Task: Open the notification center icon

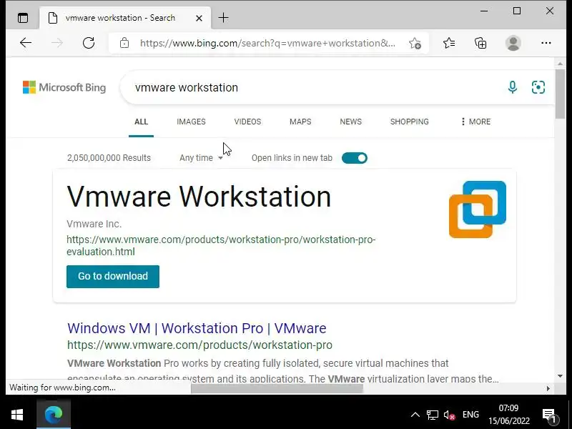Action: click(x=549, y=415)
